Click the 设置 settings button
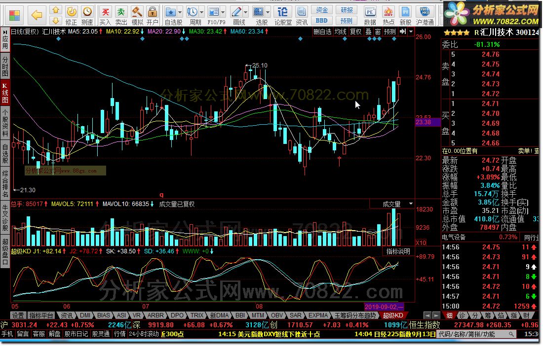 [x=18, y=315]
